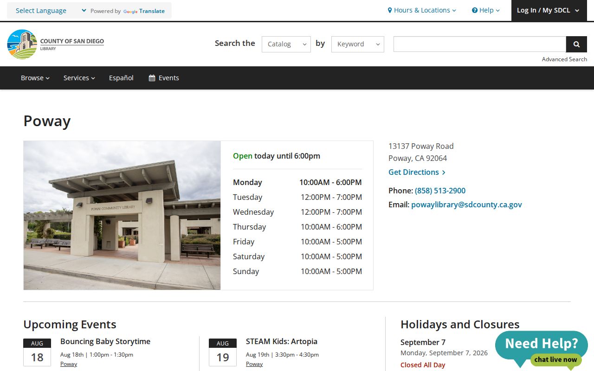Viewport: 594px width, 371px height.
Task: Click the Get Directions link
Action: coord(417,172)
